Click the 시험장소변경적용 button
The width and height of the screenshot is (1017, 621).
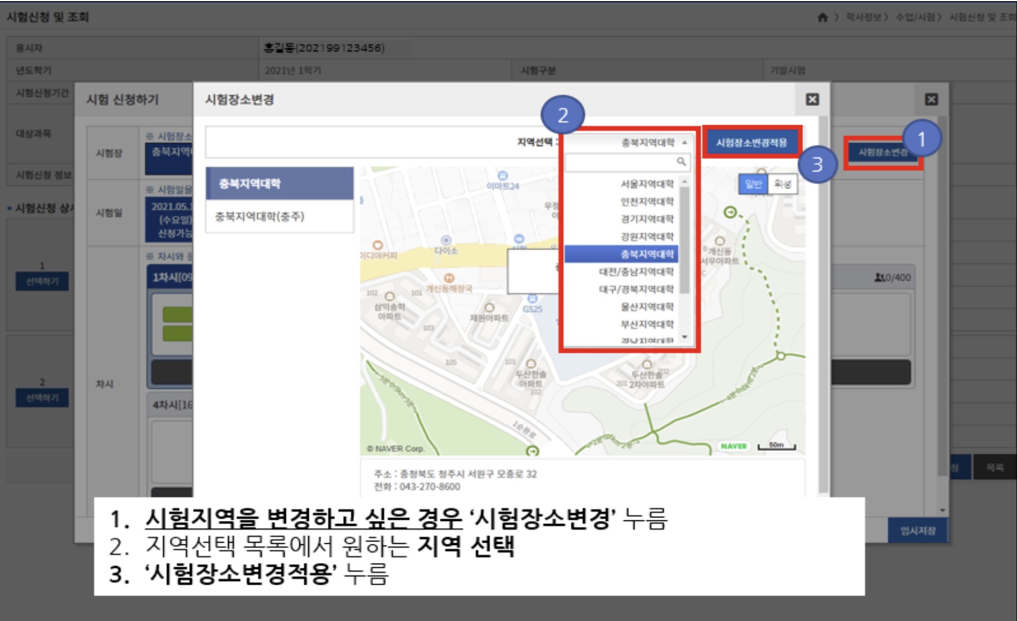pos(751,142)
